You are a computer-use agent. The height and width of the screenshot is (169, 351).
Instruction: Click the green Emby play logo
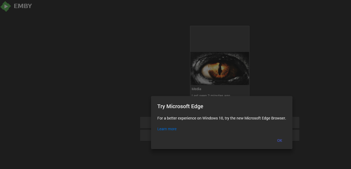6,6
